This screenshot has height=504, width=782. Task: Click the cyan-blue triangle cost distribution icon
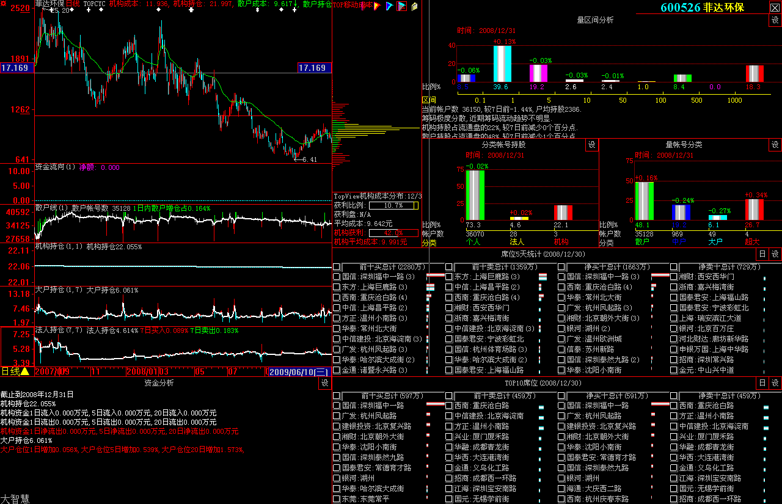click(x=389, y=6)
